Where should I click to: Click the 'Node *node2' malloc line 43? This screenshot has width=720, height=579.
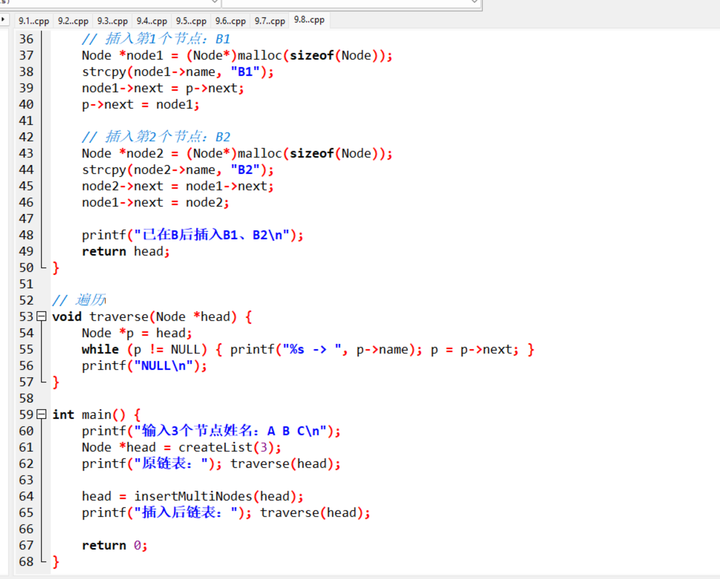pos(237,153)
